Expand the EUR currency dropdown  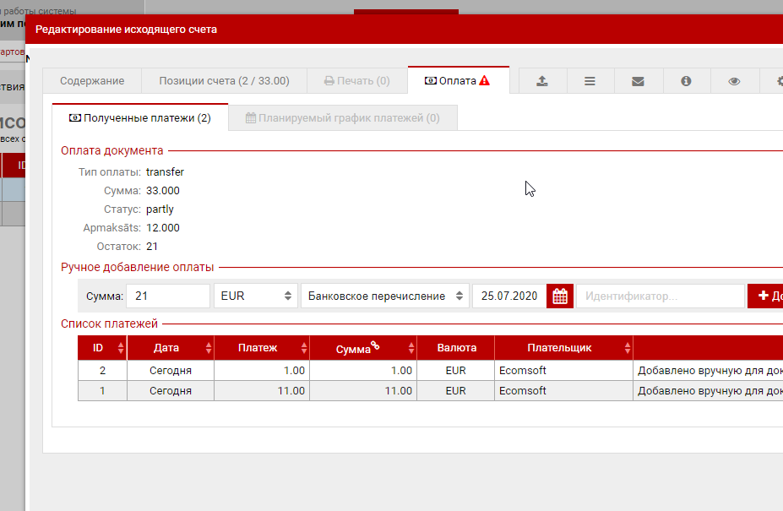(256, 296)
